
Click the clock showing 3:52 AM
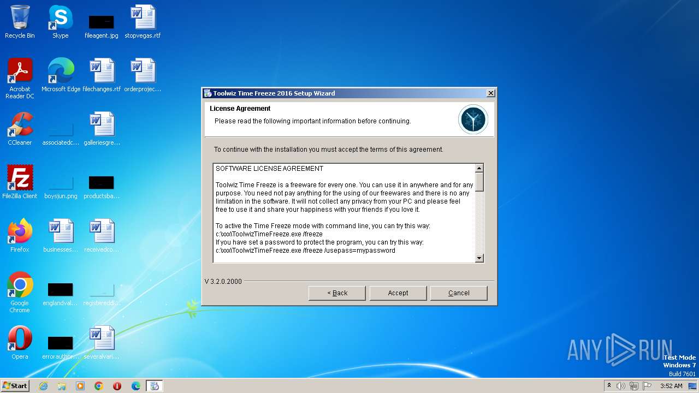click(671, 386)
